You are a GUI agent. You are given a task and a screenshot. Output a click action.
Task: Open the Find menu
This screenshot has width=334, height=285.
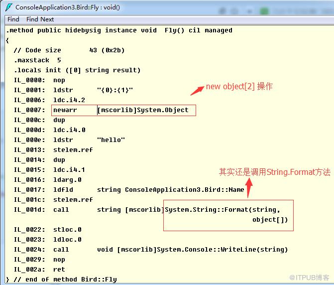[x=13, y=19]
